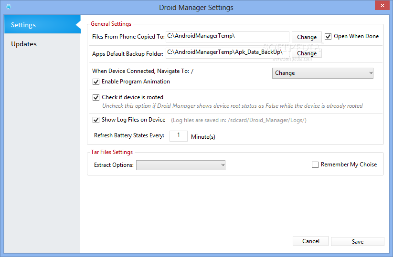
Task: Click the 'Refresh Battery States Every:' label
Action: (x=129, y=135)
